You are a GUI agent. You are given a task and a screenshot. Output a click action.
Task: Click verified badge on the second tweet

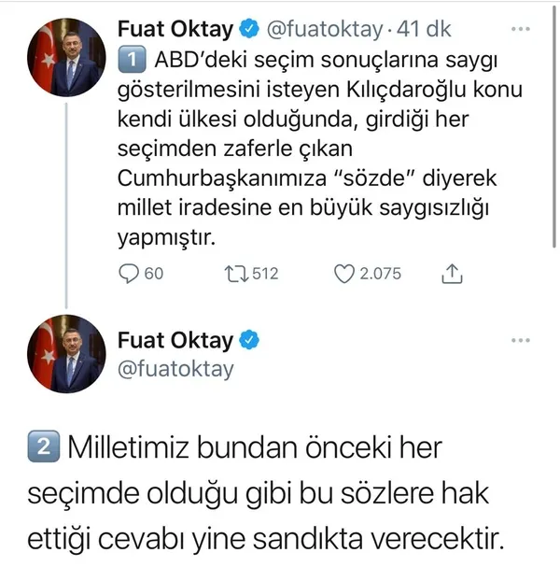[x=250, y=340]
